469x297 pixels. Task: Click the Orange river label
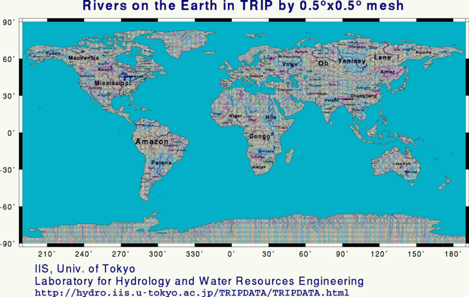(259, 167)
